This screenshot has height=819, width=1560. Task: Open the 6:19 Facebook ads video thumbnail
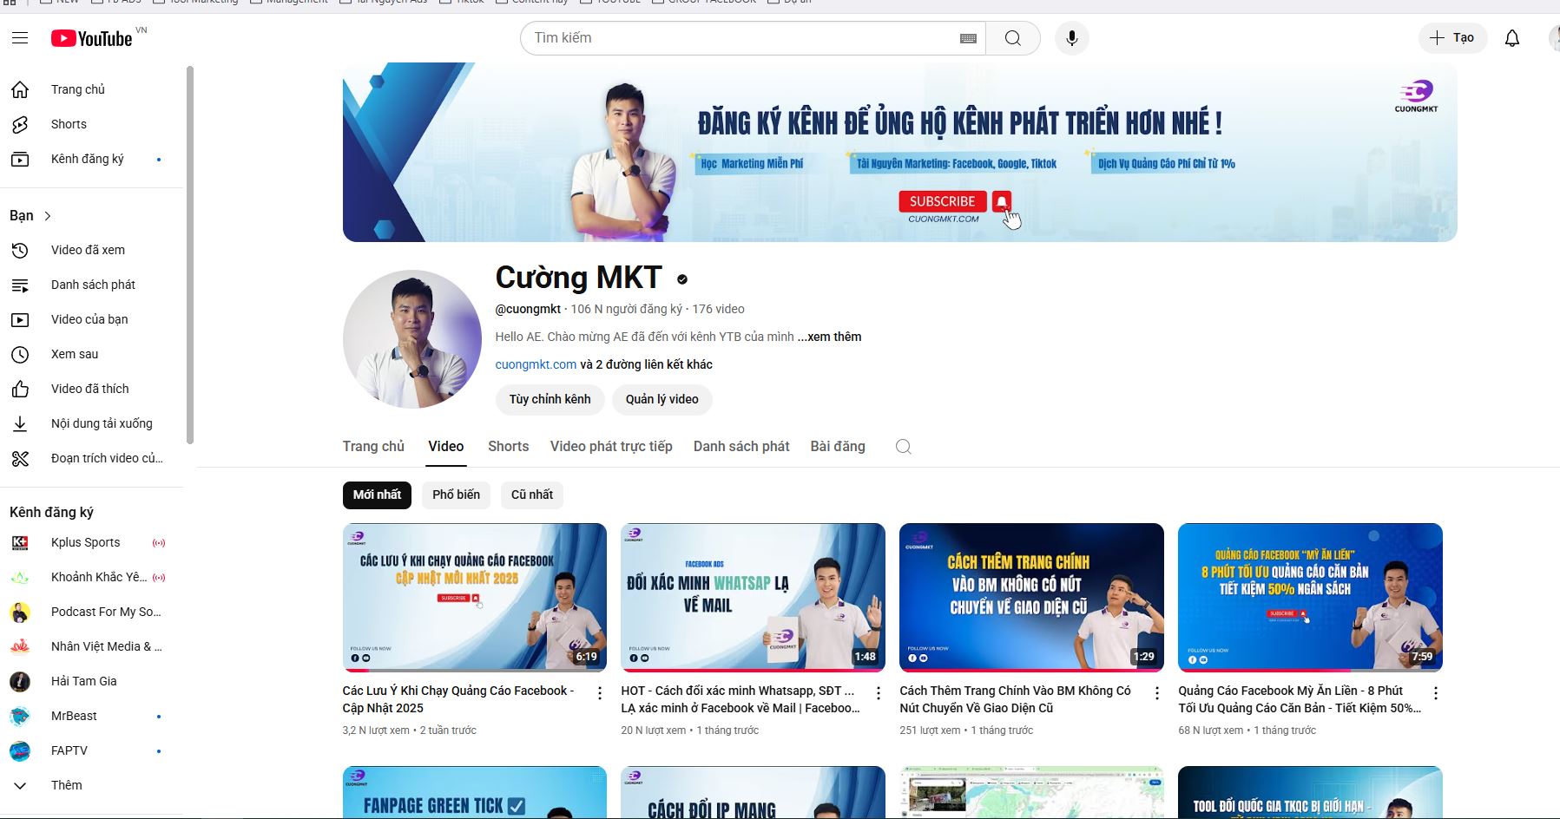click(x=475, y=597)
